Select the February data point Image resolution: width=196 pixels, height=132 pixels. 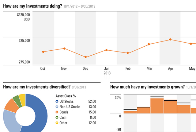128,53
